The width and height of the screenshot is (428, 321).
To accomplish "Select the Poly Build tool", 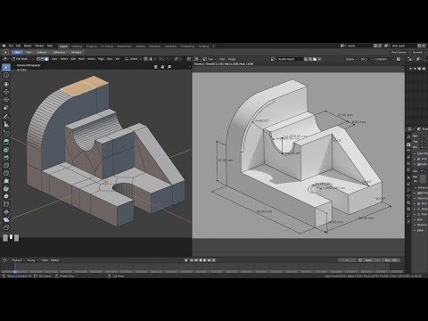I will tap(6, 181).
